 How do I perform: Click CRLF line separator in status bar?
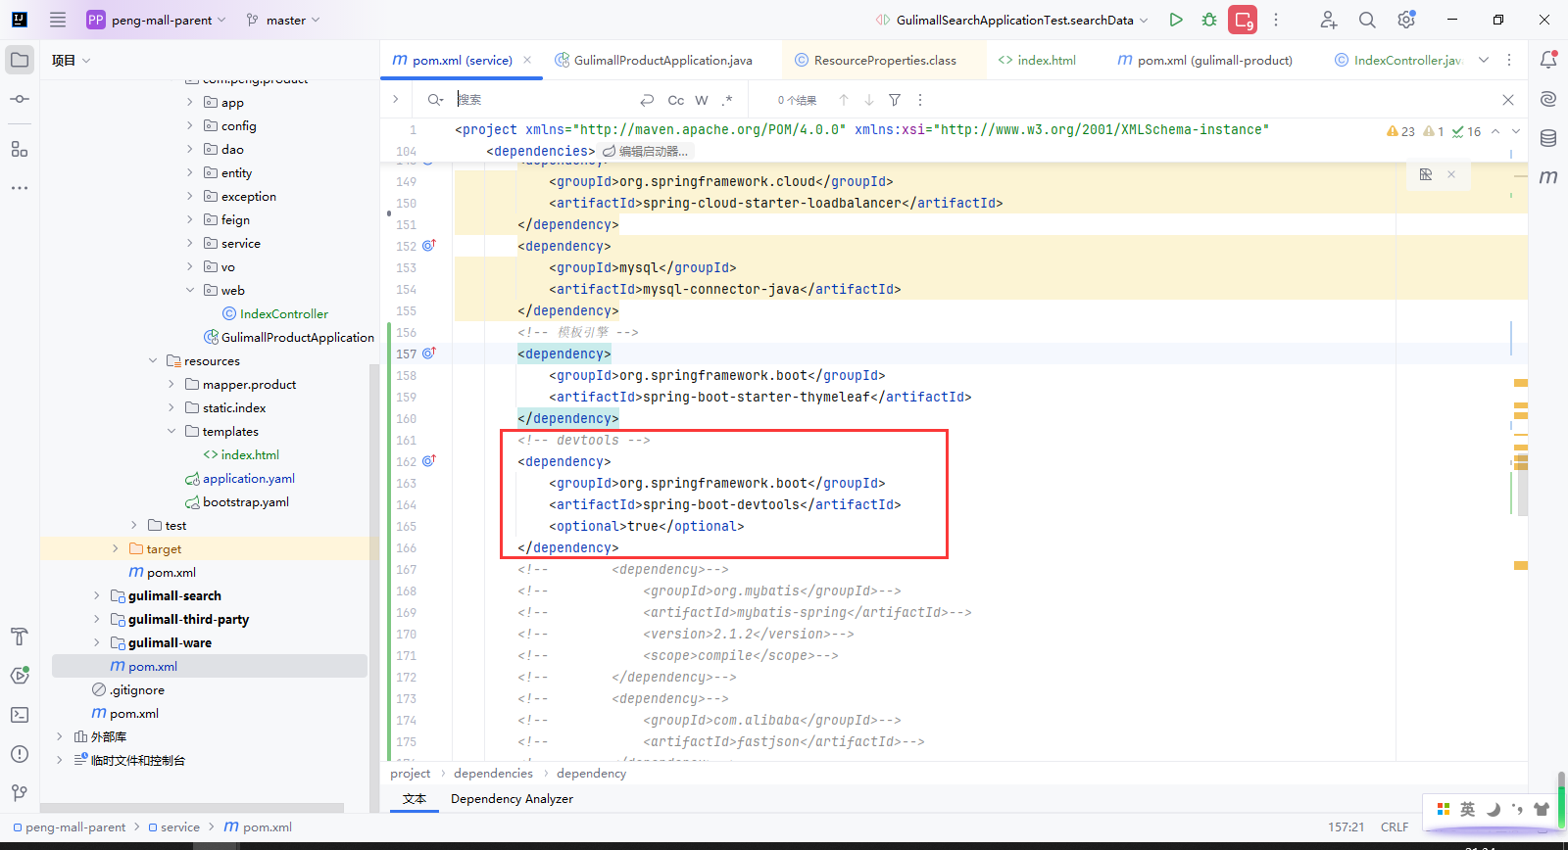coord(1395,827)
